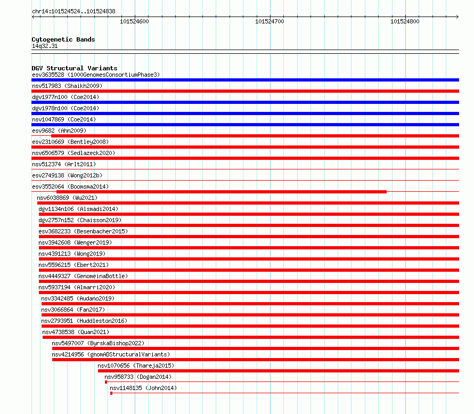The width and height of the screenshot is (474, 414).
Task: Open variant nsv958733 (Dogan2014)
Action: (138, 377)
